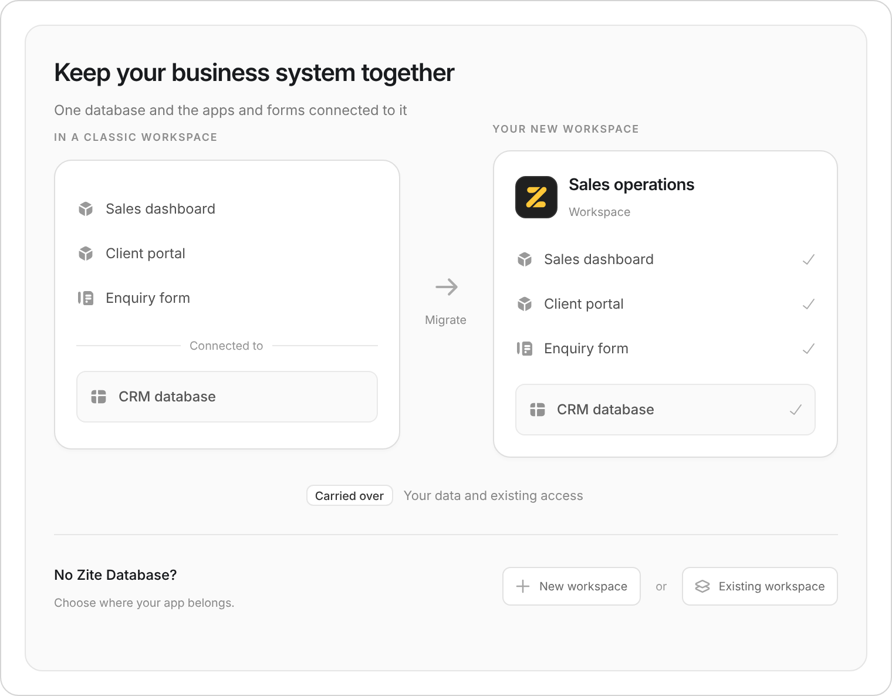Click Enquiry form text in classic workspace
The width and height of the screenshot is (892, 696).
148,298
